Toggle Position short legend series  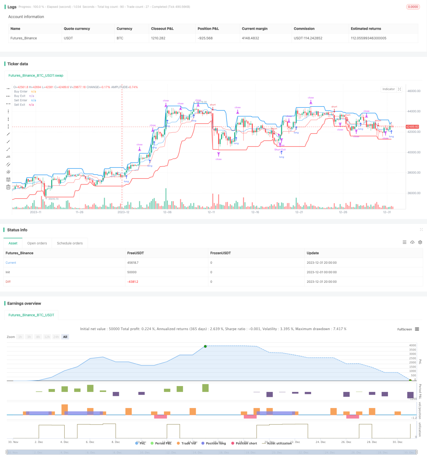coord(244,443)
